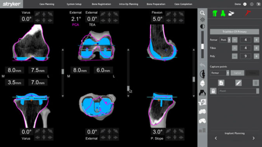This screenshot has width=262, height=147.
Task: Click the up arrow for femoral Varus
Action: pos(44,14)
